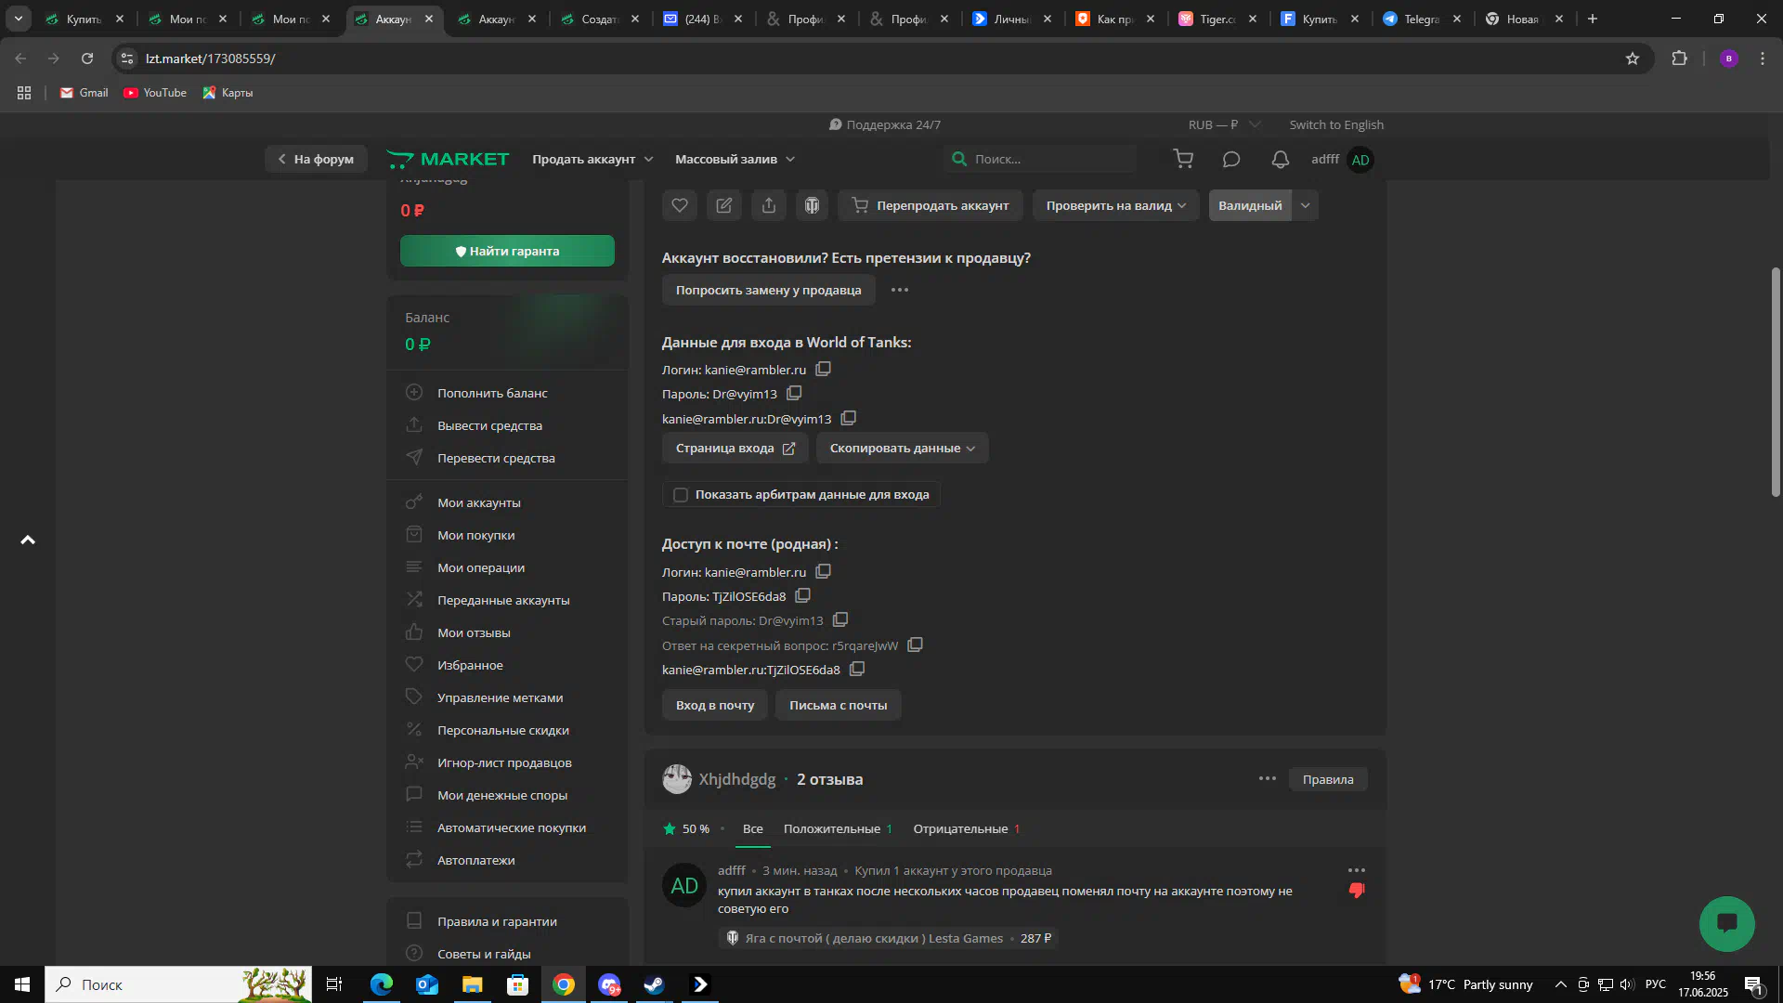The height and width of the screenshot is (1003, 1783).
Task: Copy the old password Старый пароль
Action: click(840, 619)
